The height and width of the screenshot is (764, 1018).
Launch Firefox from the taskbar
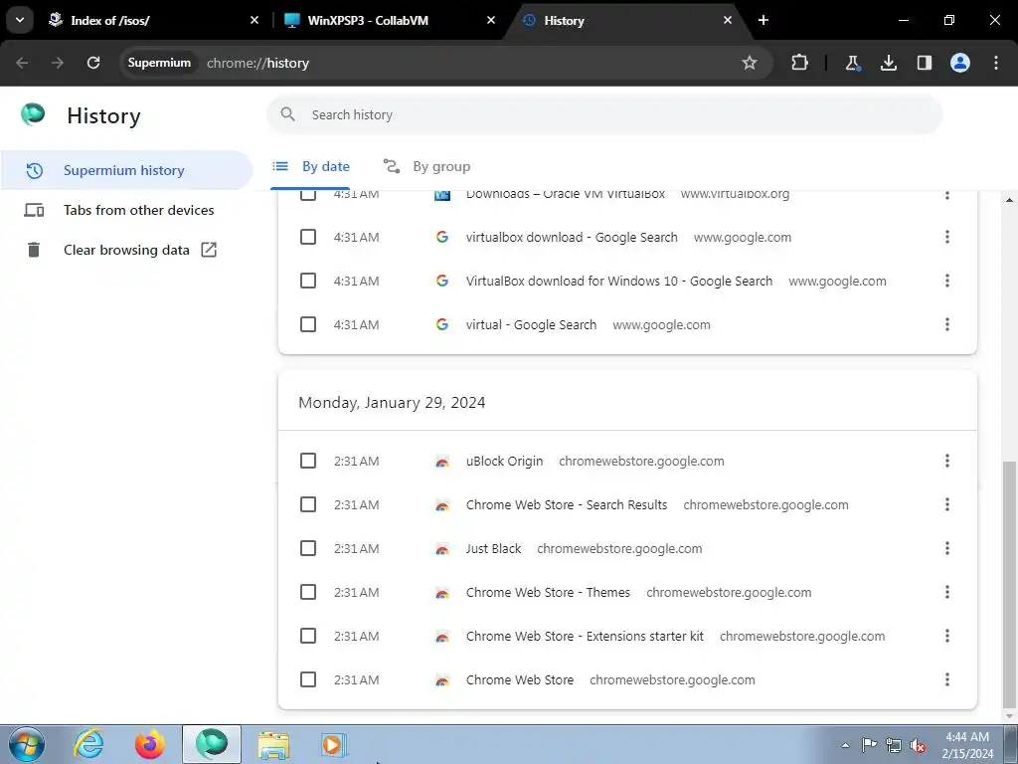pyautogui.click(x=150, y=744)
